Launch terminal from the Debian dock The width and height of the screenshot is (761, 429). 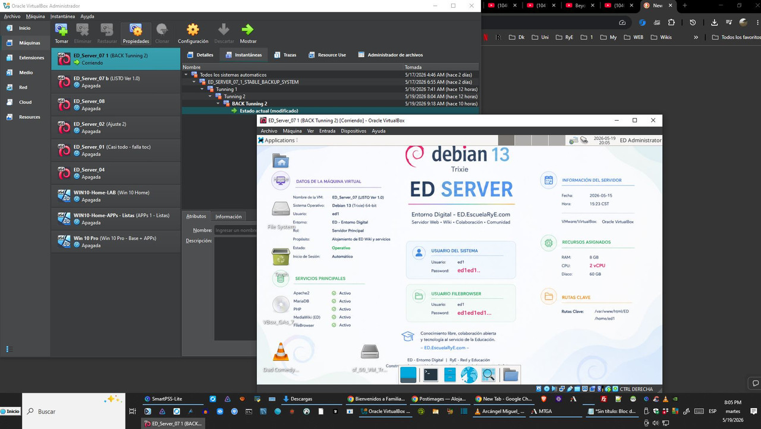(430, 374)
